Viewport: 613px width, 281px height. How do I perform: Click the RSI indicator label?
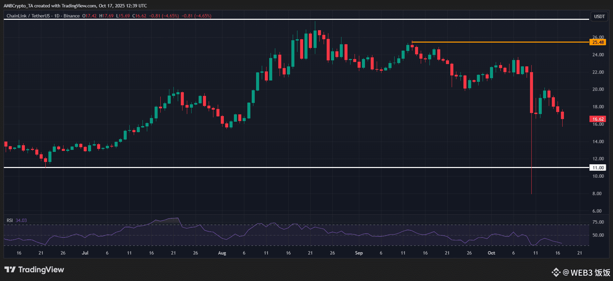[x=10, y=220]
